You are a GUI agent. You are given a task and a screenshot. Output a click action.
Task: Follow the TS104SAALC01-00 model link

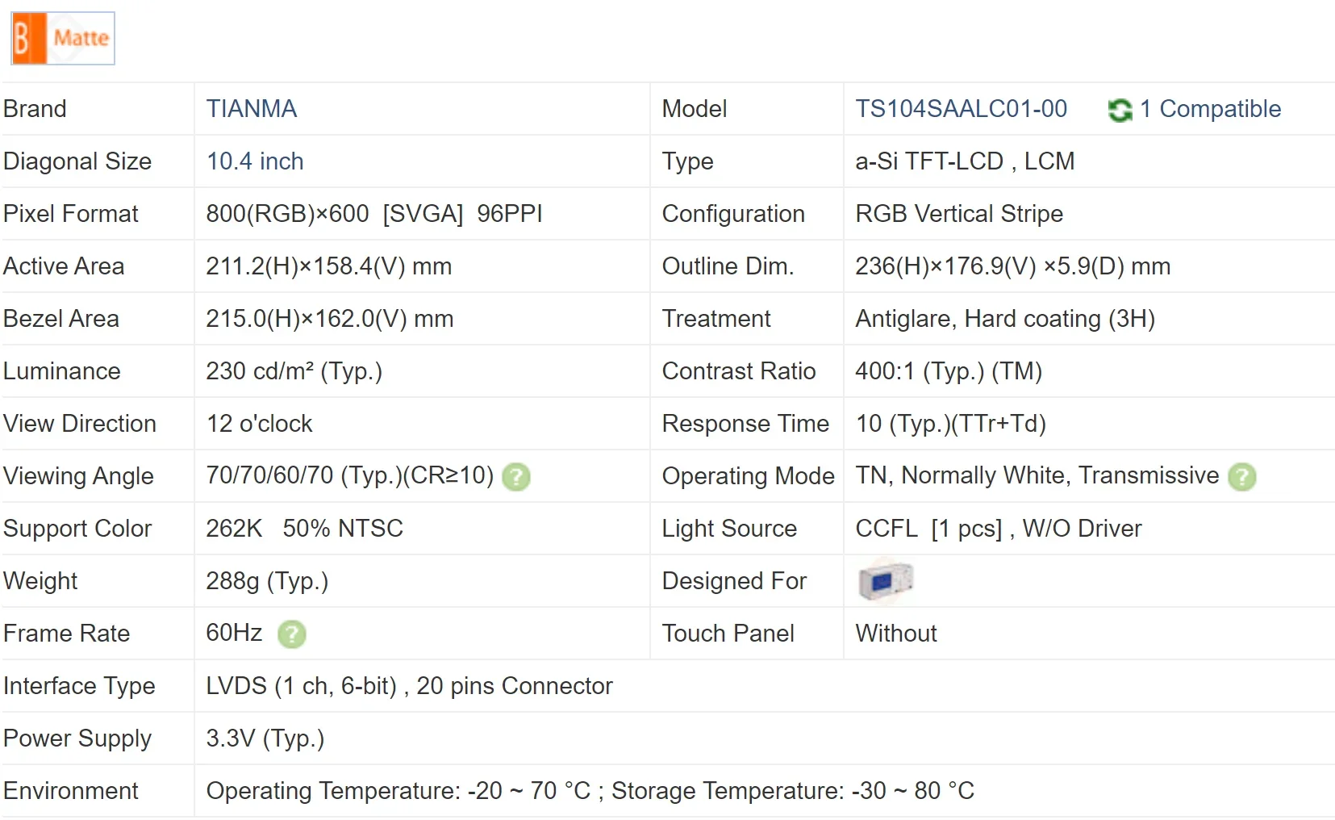click(961, 109)
